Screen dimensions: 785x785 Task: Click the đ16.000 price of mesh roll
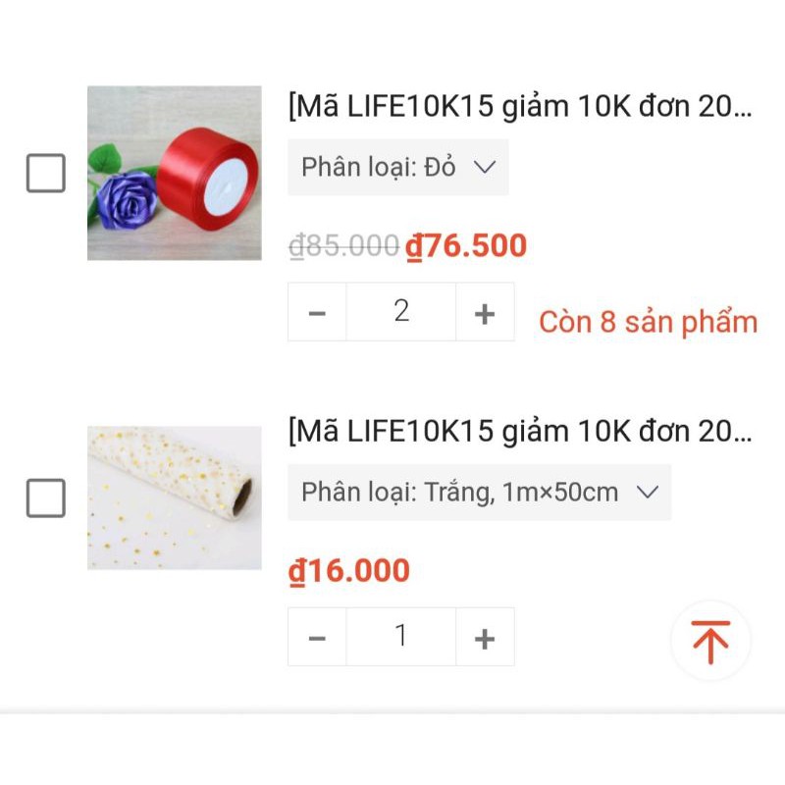point(349,571)
